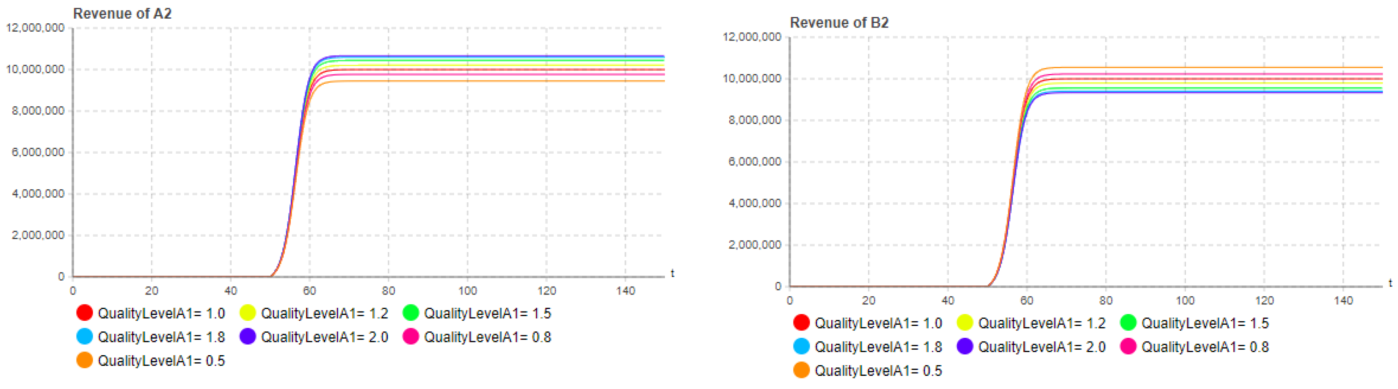Click the 100 x-axis tick on B2 chart

click(x=1185, y=301)
